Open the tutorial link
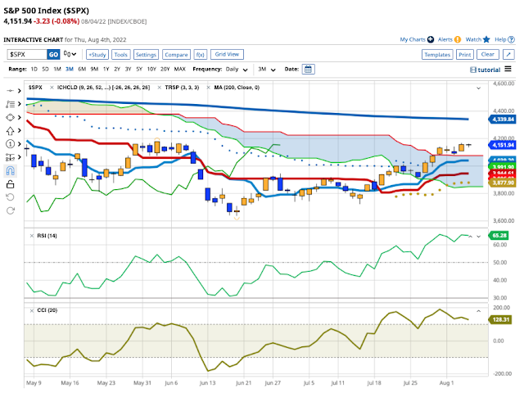This screenshot has height=393, width=524. (x=486, y=70)
